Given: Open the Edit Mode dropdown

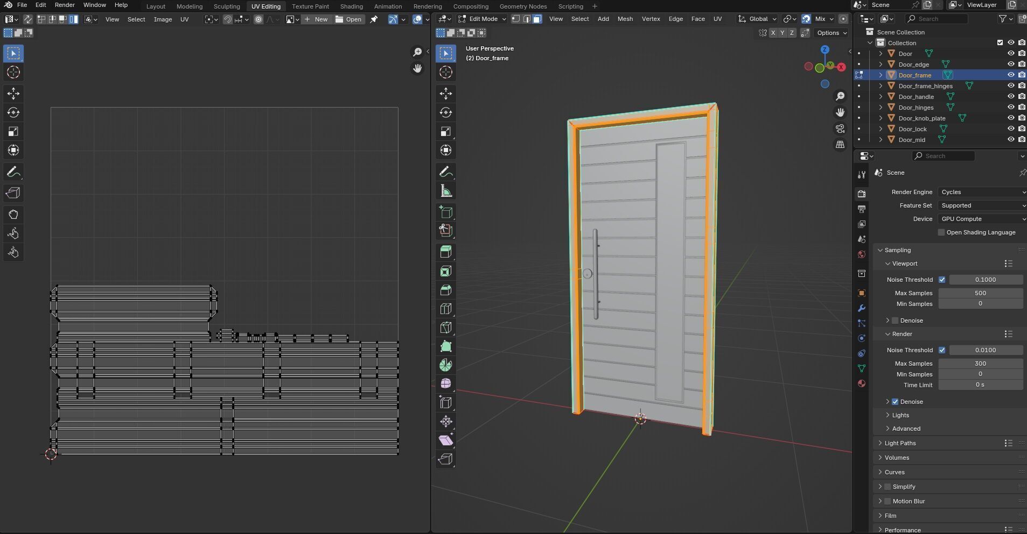Looking at the screenshot, I should tap(482, 19).
